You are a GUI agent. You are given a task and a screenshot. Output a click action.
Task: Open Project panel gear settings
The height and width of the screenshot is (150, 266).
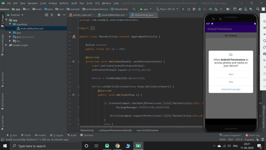point(59,15)
